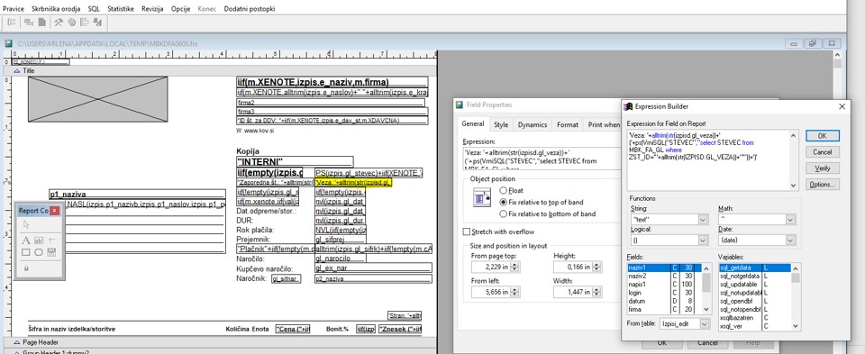Image resolution: width=865 pixels, height=354 pixels.
Task: Select the pointer arrow in Report Controls
Action: pos(26,224)
